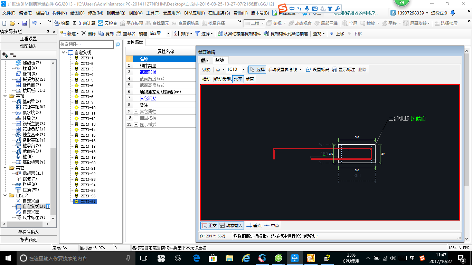Image resolution: width=472 pixels, height=265 pixels.
Task: Click 重命名 rename component icon
Action: click(126, 33)
